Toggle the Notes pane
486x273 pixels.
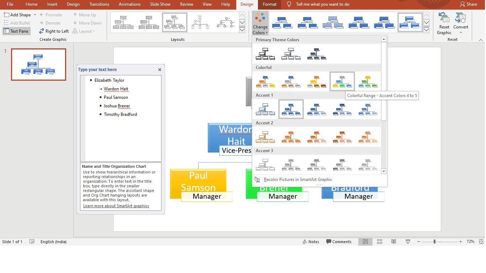tap(311, 242)
